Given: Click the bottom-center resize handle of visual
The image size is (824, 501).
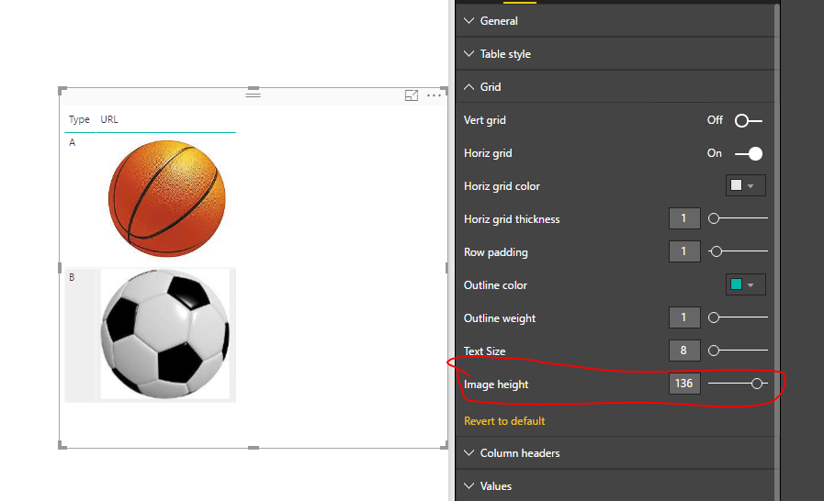Looking at the screenshot, I should [x=254, y=448].
